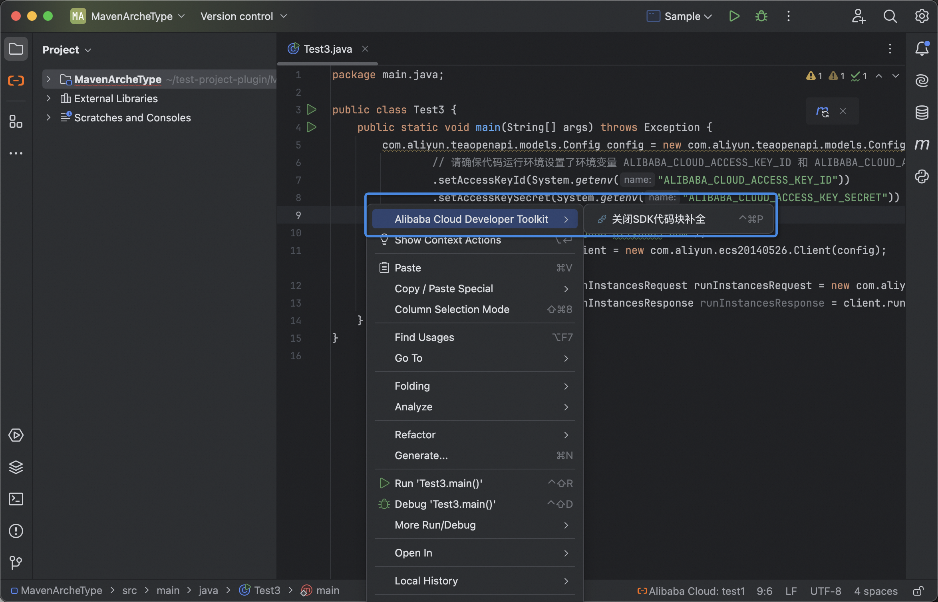
Task: Open the Git version control tool window
Action: 16,563
